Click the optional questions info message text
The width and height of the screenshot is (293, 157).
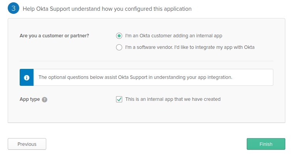135,77
